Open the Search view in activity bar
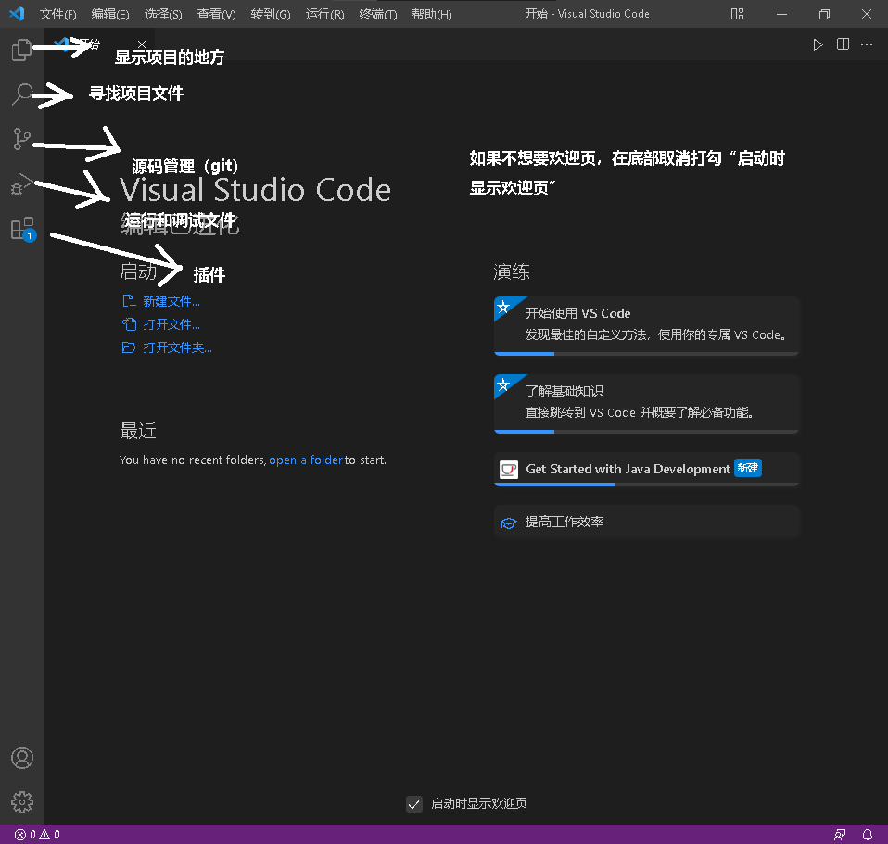The height and width of the screenshot is (844, 888). pos(22,94)
